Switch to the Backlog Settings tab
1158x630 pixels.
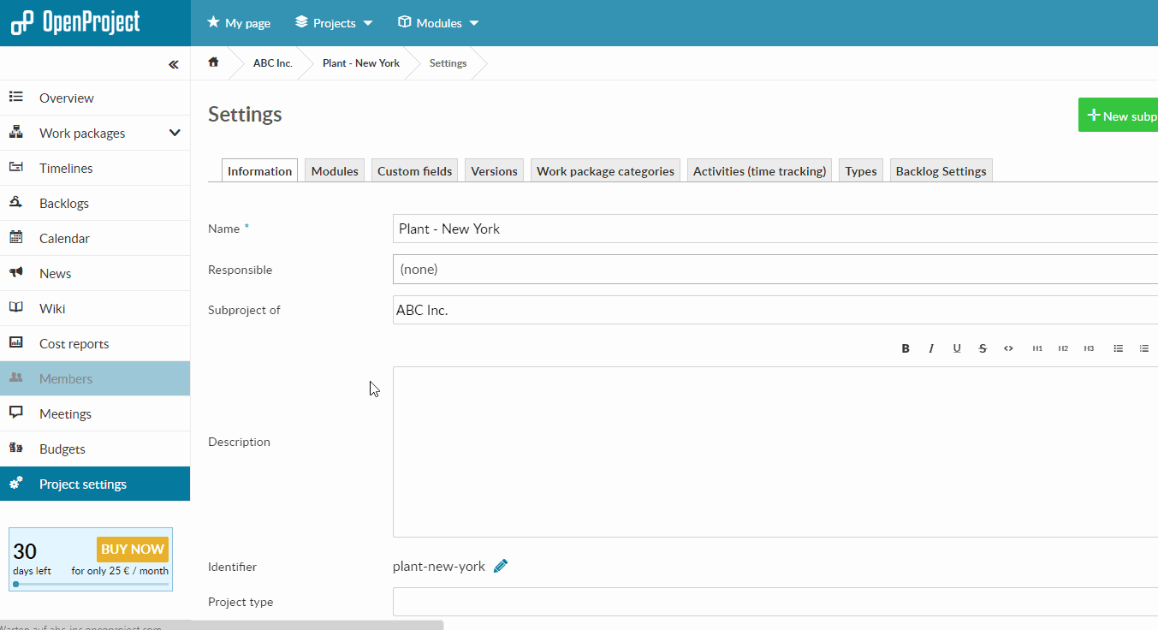[941, 171]
